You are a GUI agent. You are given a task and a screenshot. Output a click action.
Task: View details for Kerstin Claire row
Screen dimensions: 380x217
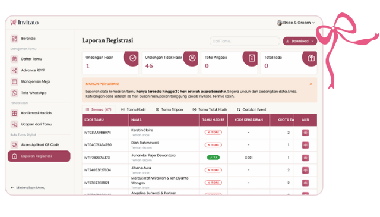click(305, 133)
